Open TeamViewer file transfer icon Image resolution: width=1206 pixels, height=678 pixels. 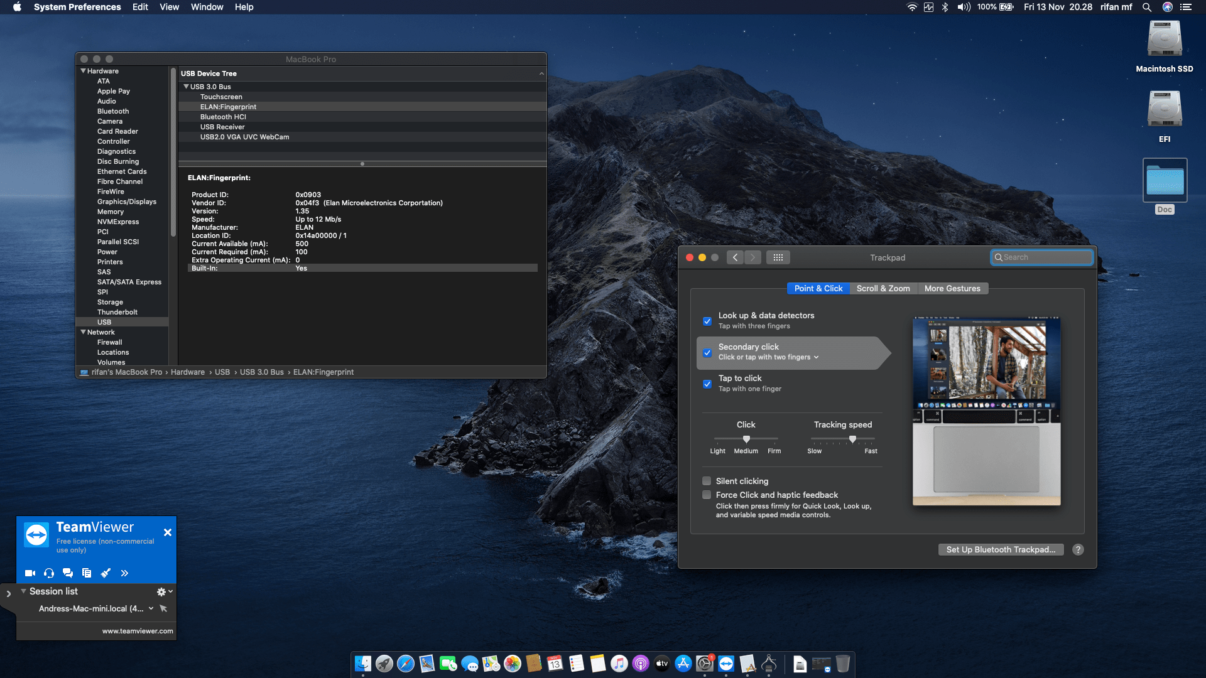point(86,573)
